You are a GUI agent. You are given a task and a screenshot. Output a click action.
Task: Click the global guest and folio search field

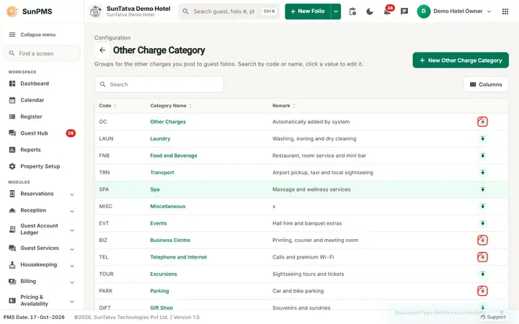pyautogui.click(x=229, y=12)
